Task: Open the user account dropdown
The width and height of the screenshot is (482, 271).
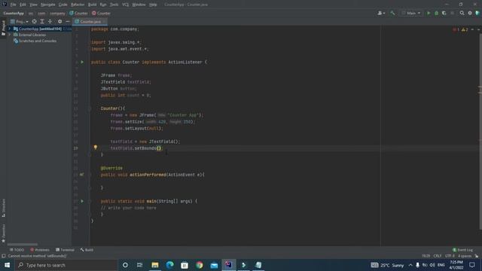Action: pos(381,14)
